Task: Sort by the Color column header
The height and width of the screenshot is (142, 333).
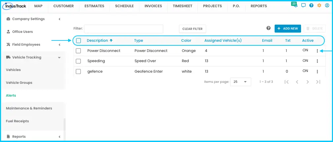Action: point(186,40)
